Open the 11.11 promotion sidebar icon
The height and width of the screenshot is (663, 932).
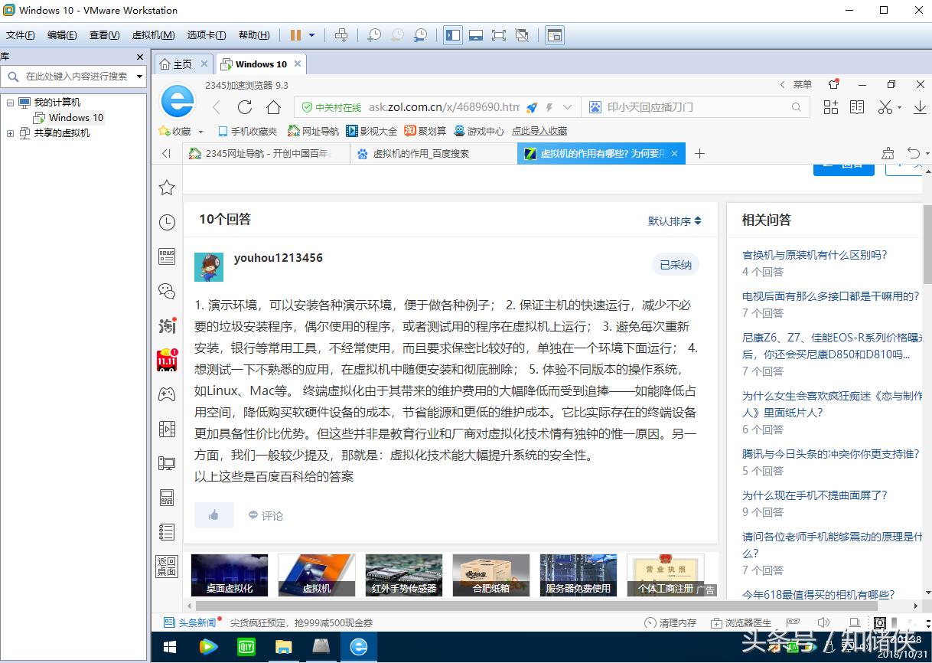click(x=167, y=358)
